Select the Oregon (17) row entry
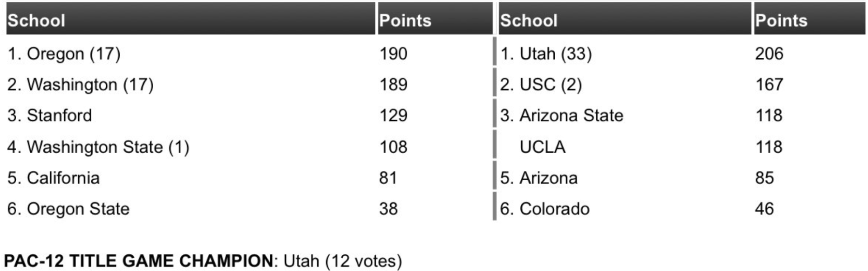The image size is (868, 271). click(x=64, y=54)
